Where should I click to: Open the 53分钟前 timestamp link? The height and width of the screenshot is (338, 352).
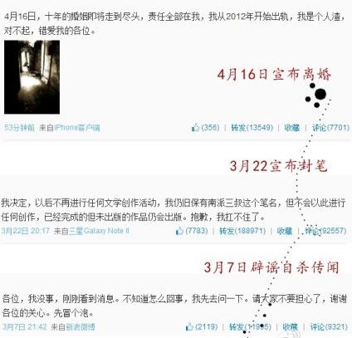point(19,128)
